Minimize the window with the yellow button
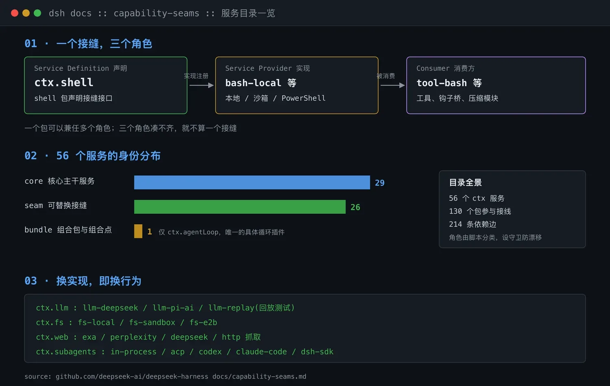The width and height of the screenshot is (610, 386). (26, 13)
